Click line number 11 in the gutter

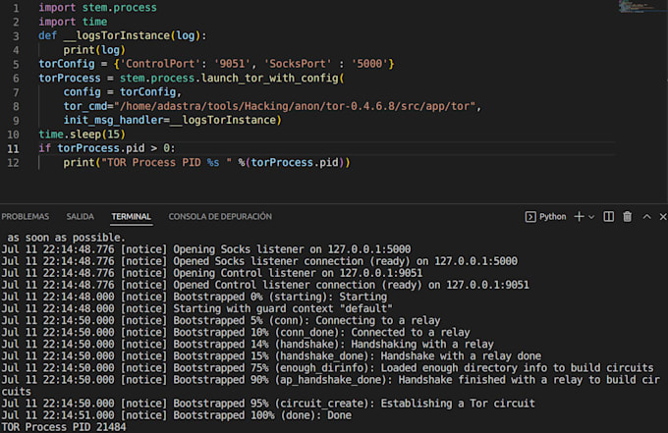click(x=13, y=148)
